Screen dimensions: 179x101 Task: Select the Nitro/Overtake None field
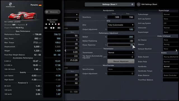click(x=121, y=69)
